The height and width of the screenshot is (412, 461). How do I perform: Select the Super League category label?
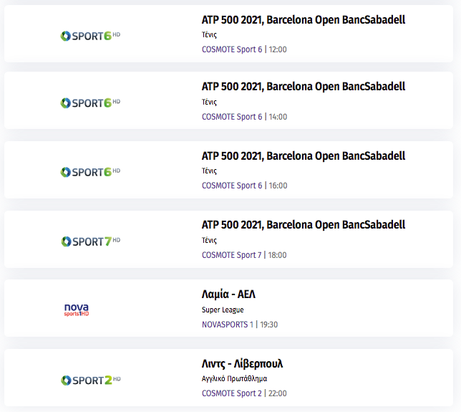(x=223, y=310)
